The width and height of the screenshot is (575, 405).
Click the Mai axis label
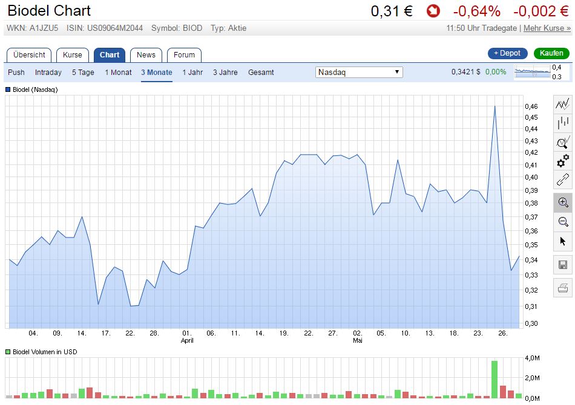pyautogui.click(x=358, y=340)
